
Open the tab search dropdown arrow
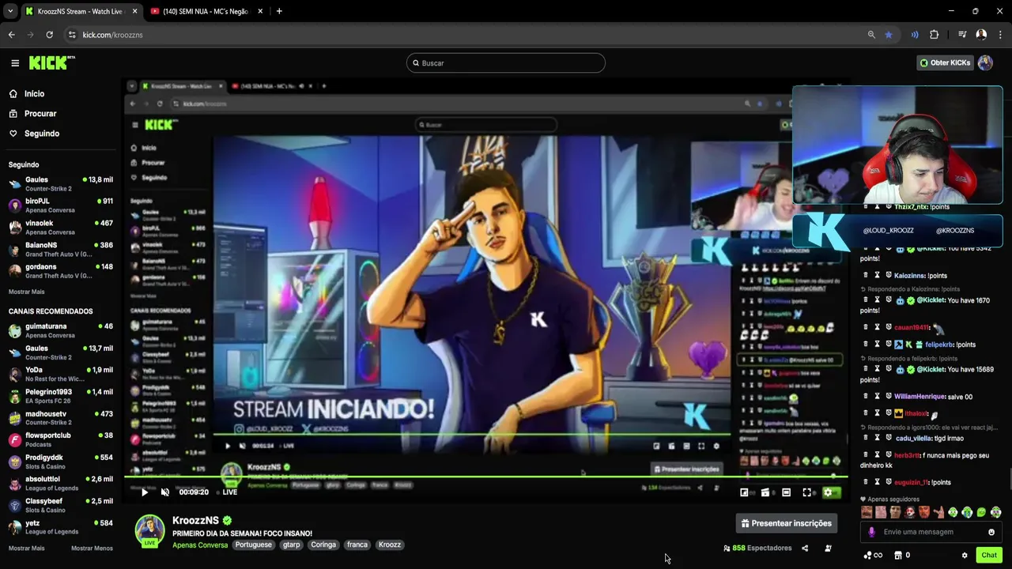pyautogui.click(x=9, y=11)
